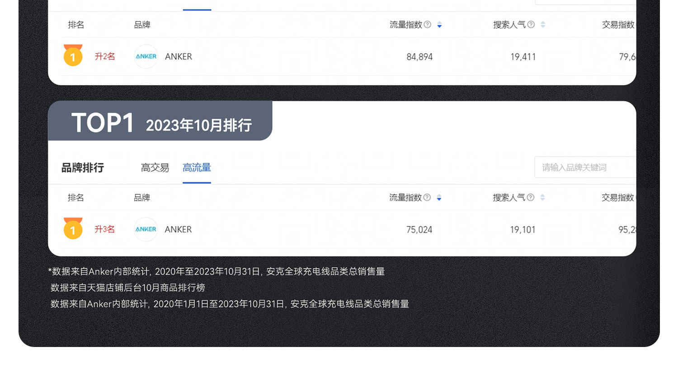Click the 19,101 search popularity value

point(523,230)
